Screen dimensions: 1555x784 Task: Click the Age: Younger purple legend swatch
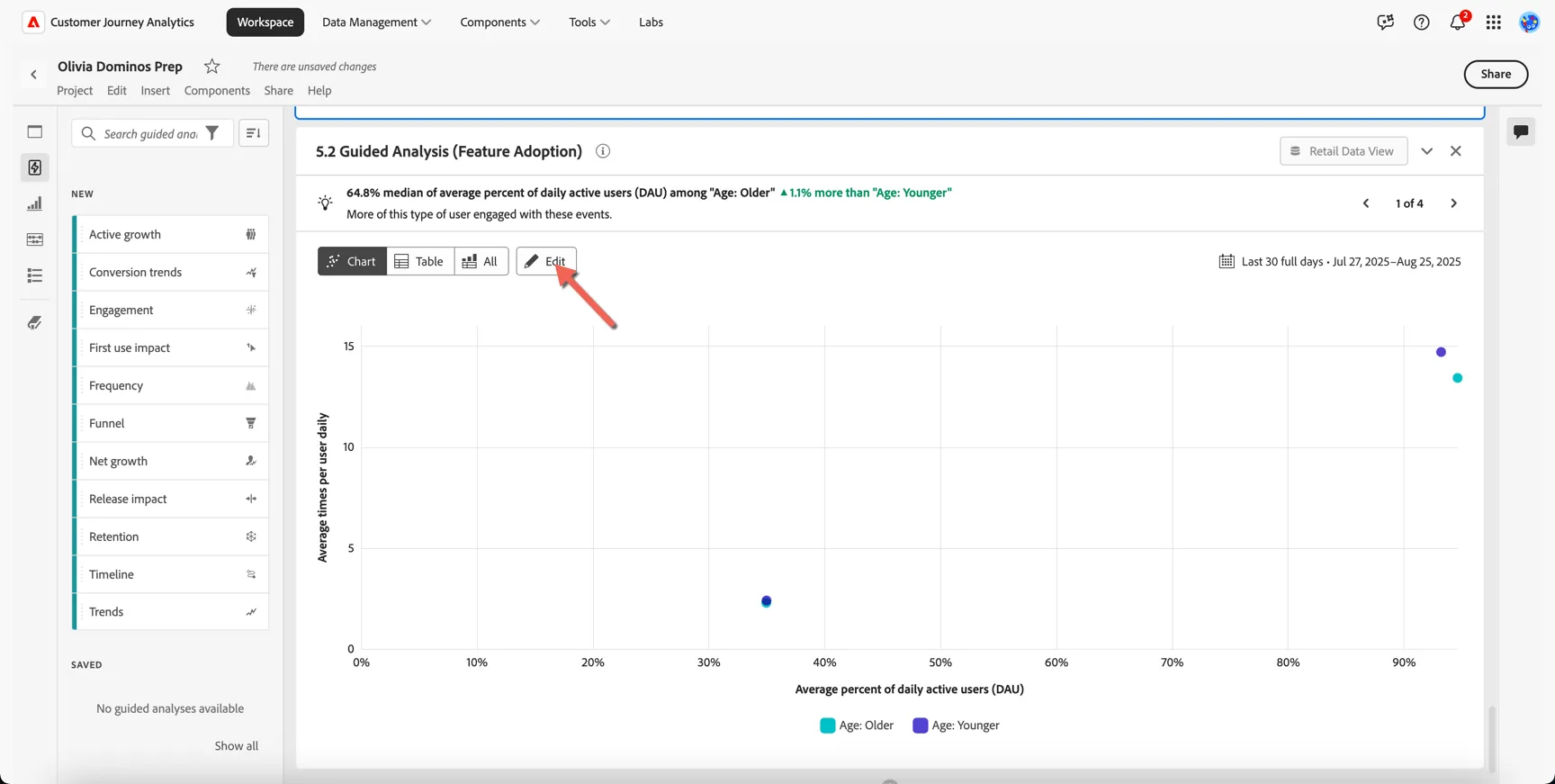click(921, 725)
